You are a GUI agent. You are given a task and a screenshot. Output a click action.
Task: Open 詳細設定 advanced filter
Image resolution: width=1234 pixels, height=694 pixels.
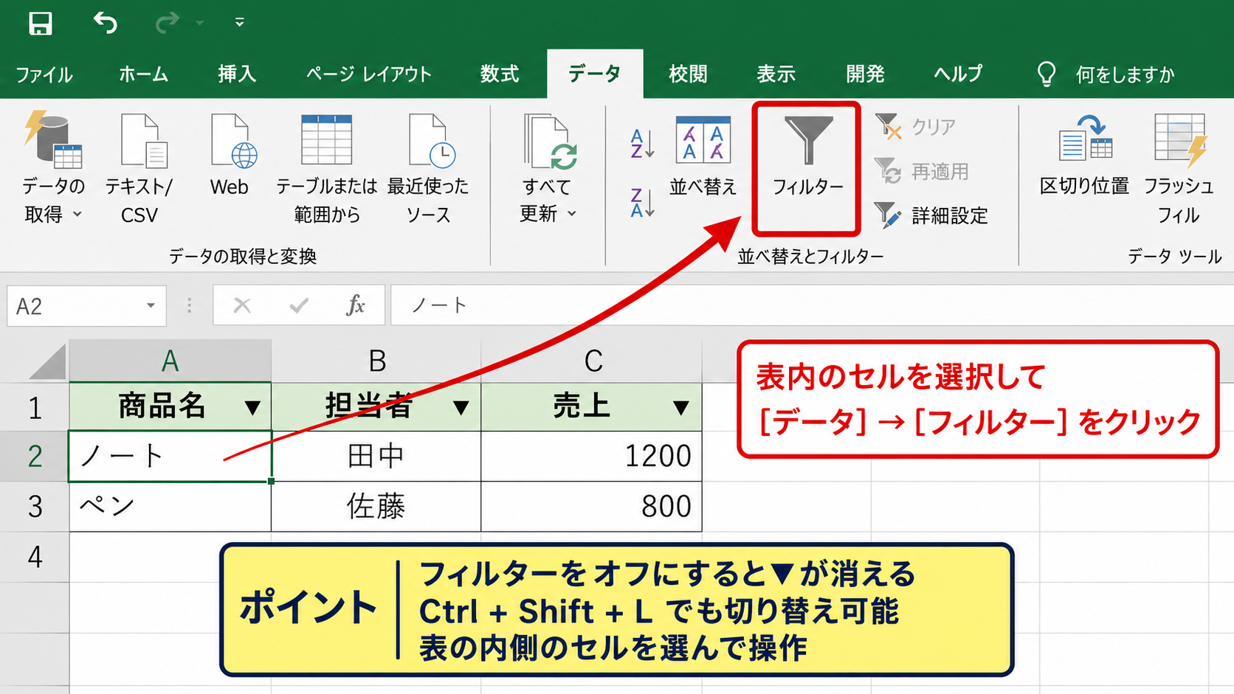[x=931, y=215]
